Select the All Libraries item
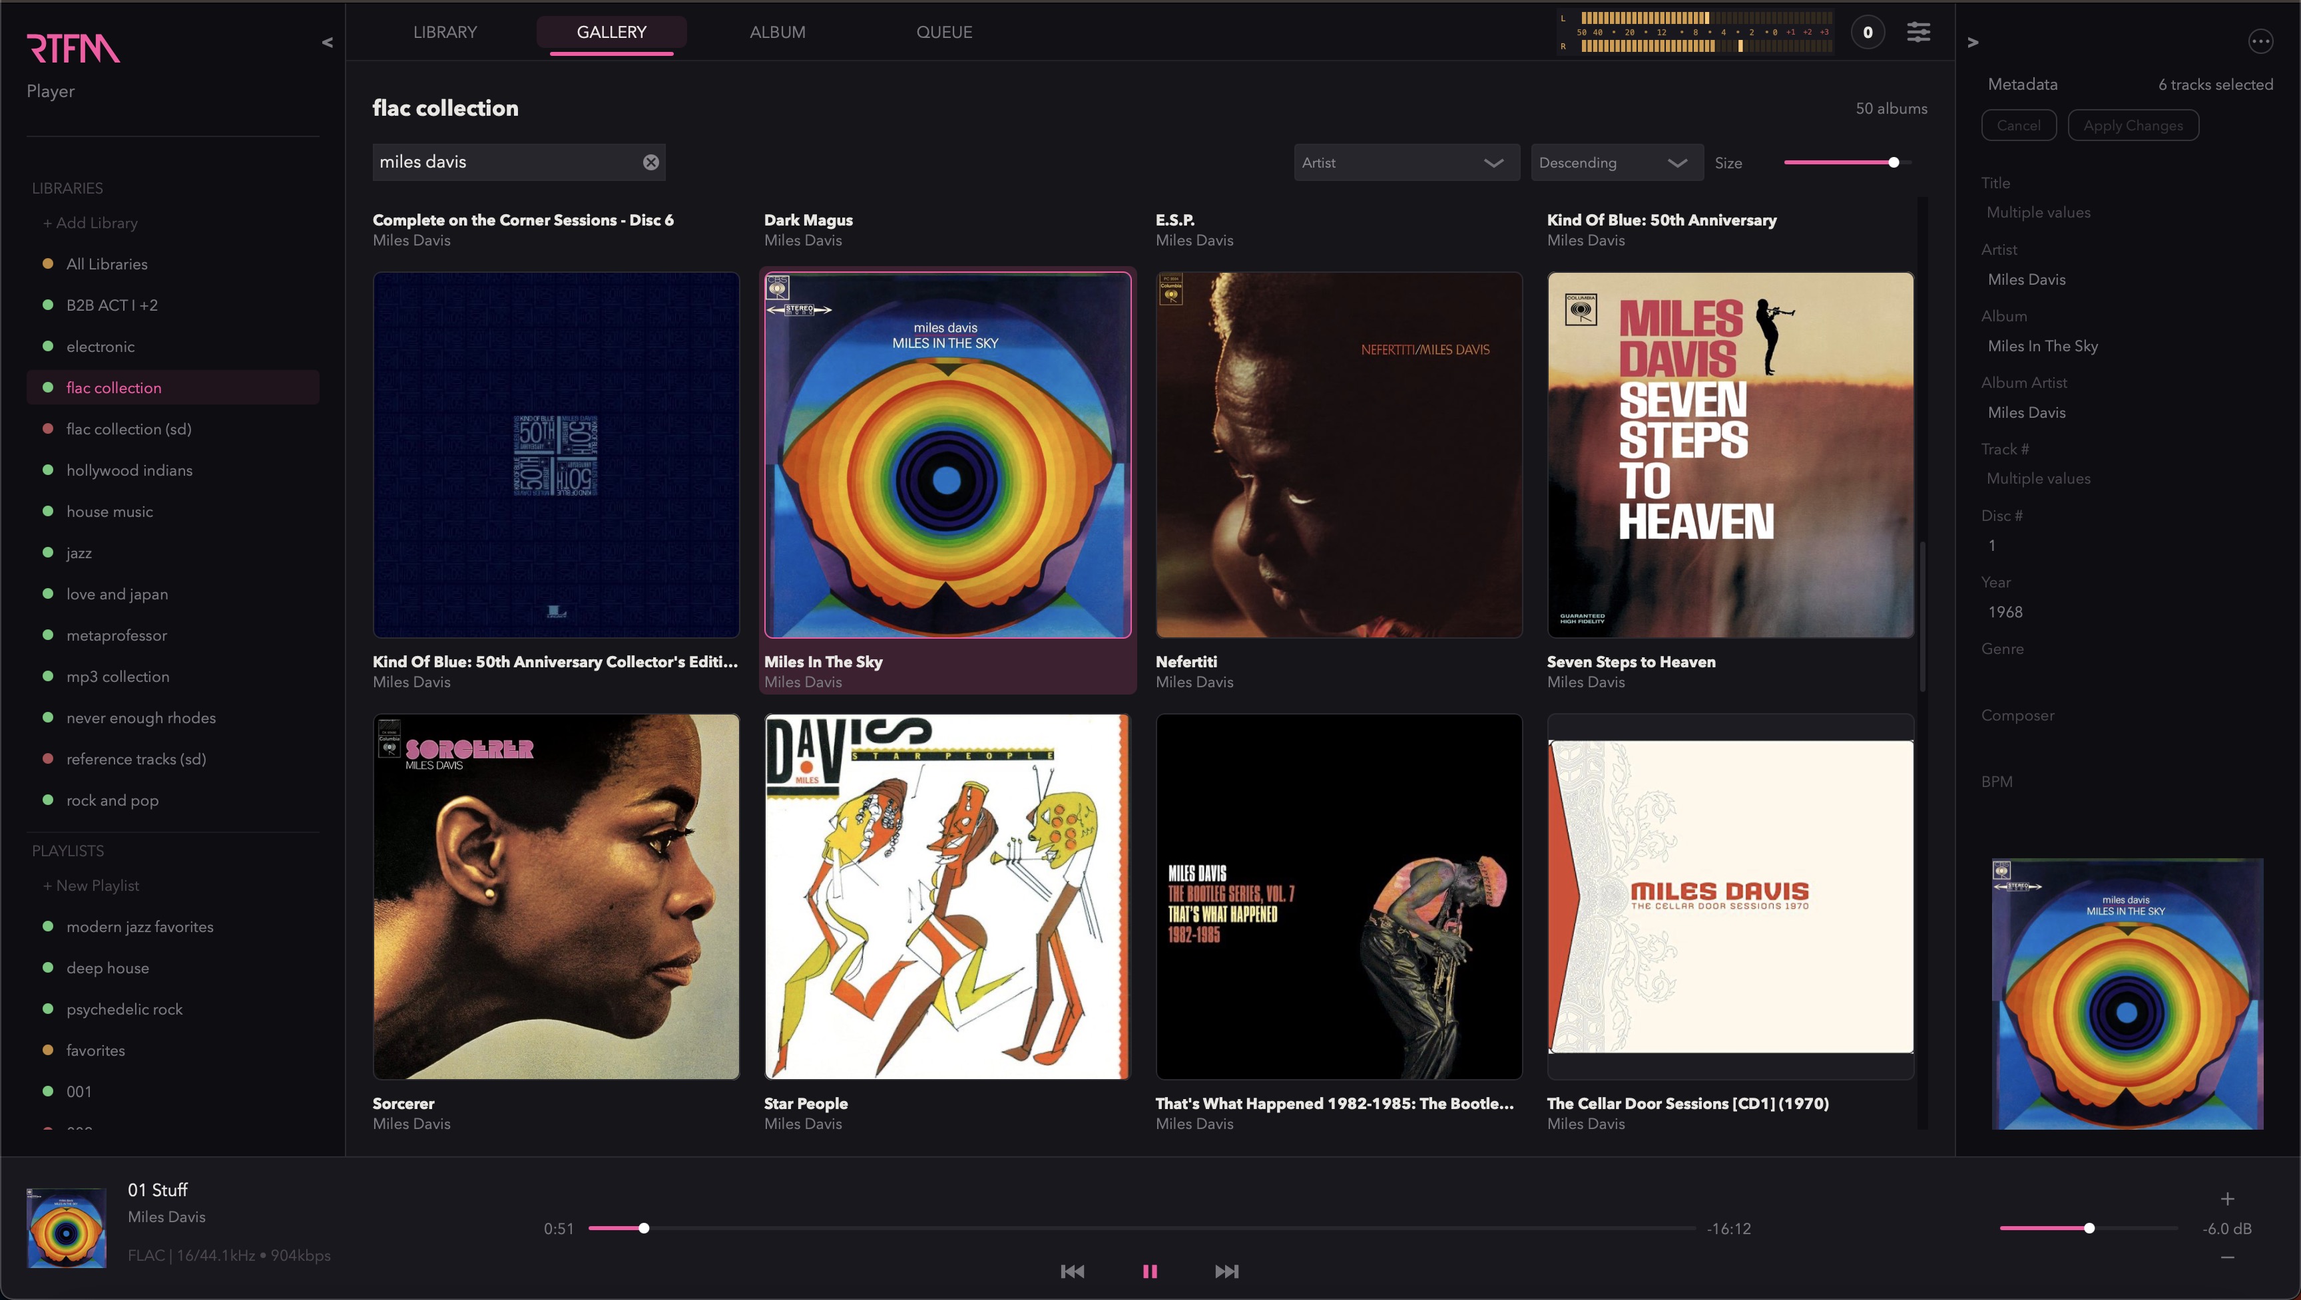 point(173,264)
